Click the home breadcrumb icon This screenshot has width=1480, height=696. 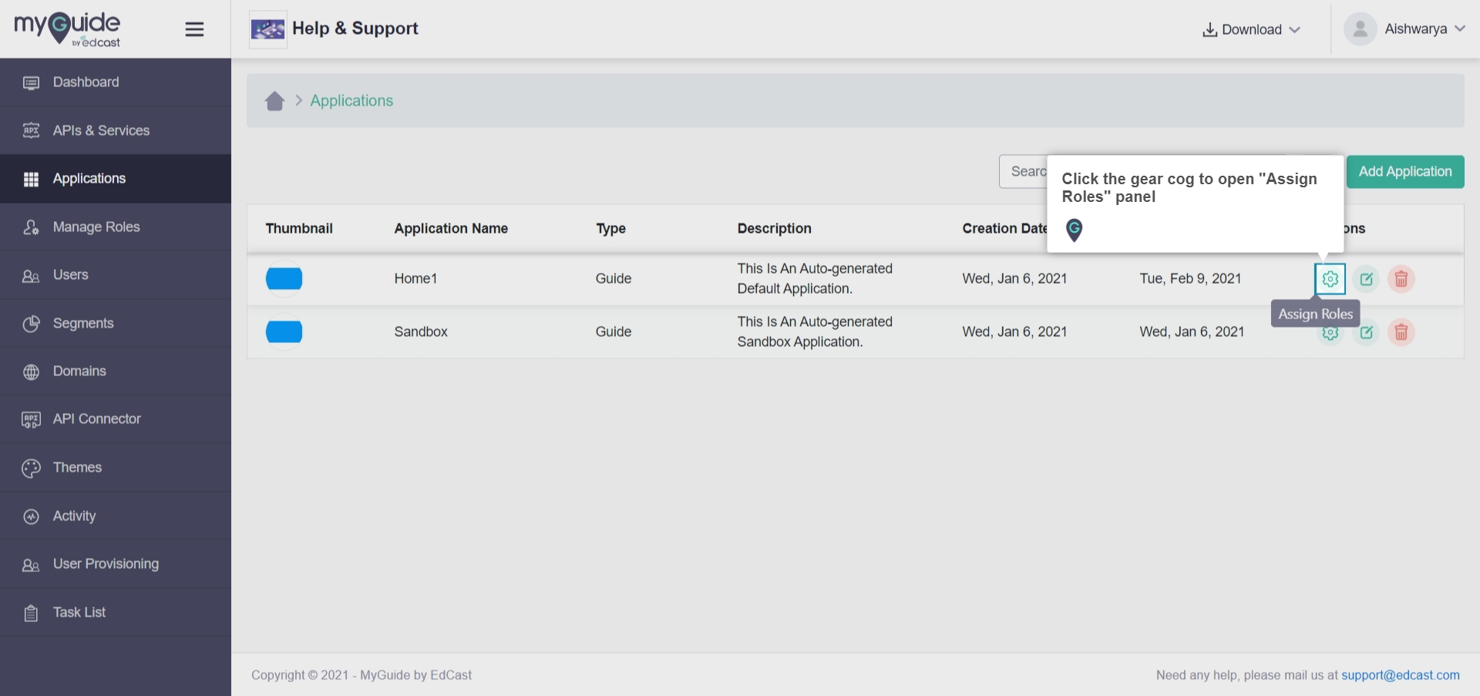(x=274, y=101)
